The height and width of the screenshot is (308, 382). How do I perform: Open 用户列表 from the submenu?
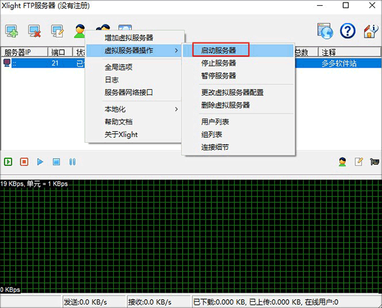click(x=238, y=122)
